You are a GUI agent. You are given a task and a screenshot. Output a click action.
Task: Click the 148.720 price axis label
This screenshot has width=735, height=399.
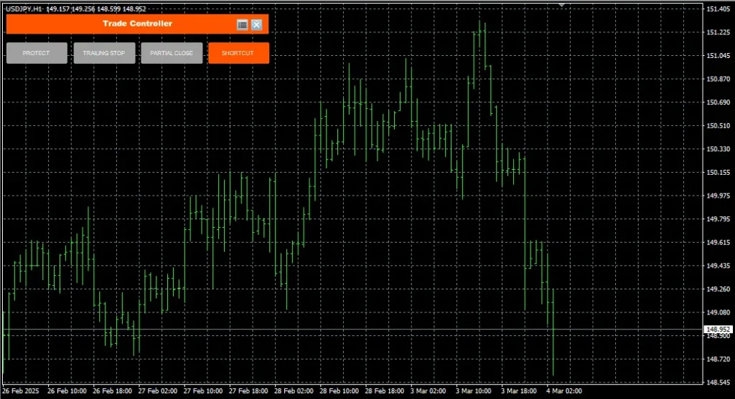click(718, 359)
